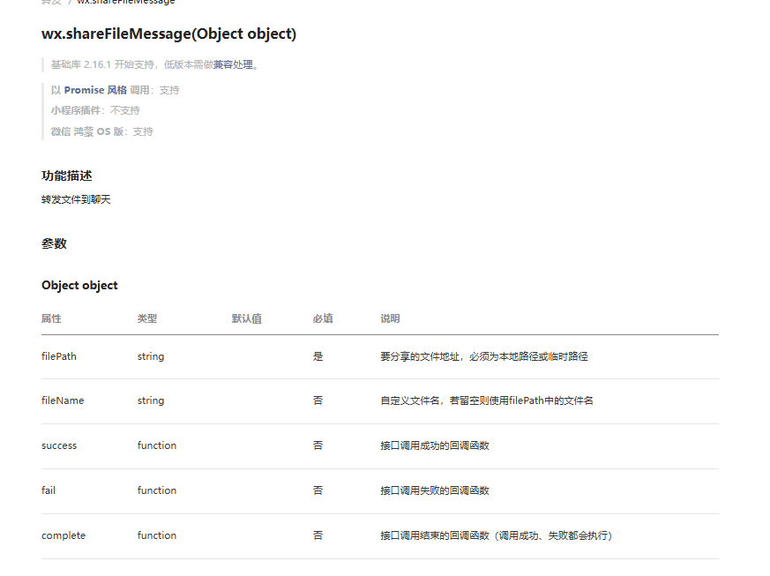
Task: Click the 是 required value for filePath
Action: (x=318, y=356)
